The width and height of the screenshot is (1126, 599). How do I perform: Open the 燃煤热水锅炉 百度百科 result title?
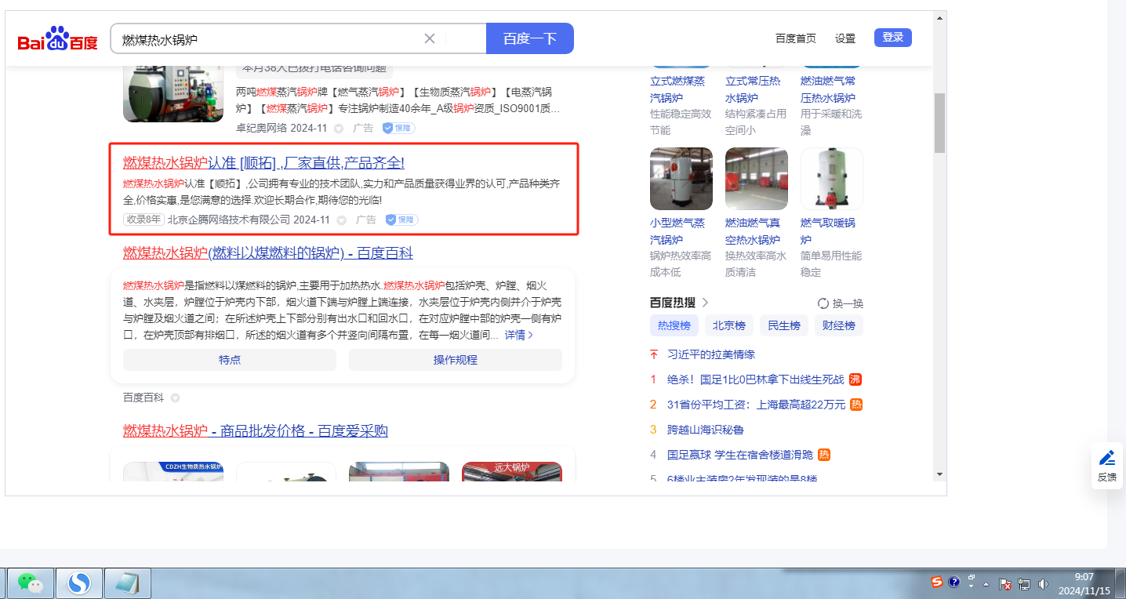[268, 253]
